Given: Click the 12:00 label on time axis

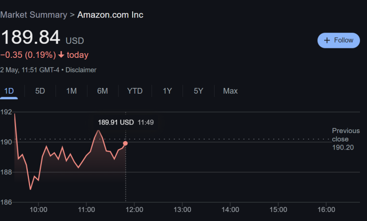Looking at the screenshot, I should [x=135, y=210].
